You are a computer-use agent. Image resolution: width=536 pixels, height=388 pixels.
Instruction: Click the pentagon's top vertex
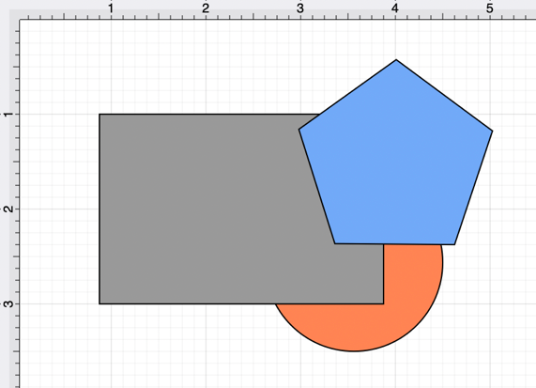tap(396, 60)
